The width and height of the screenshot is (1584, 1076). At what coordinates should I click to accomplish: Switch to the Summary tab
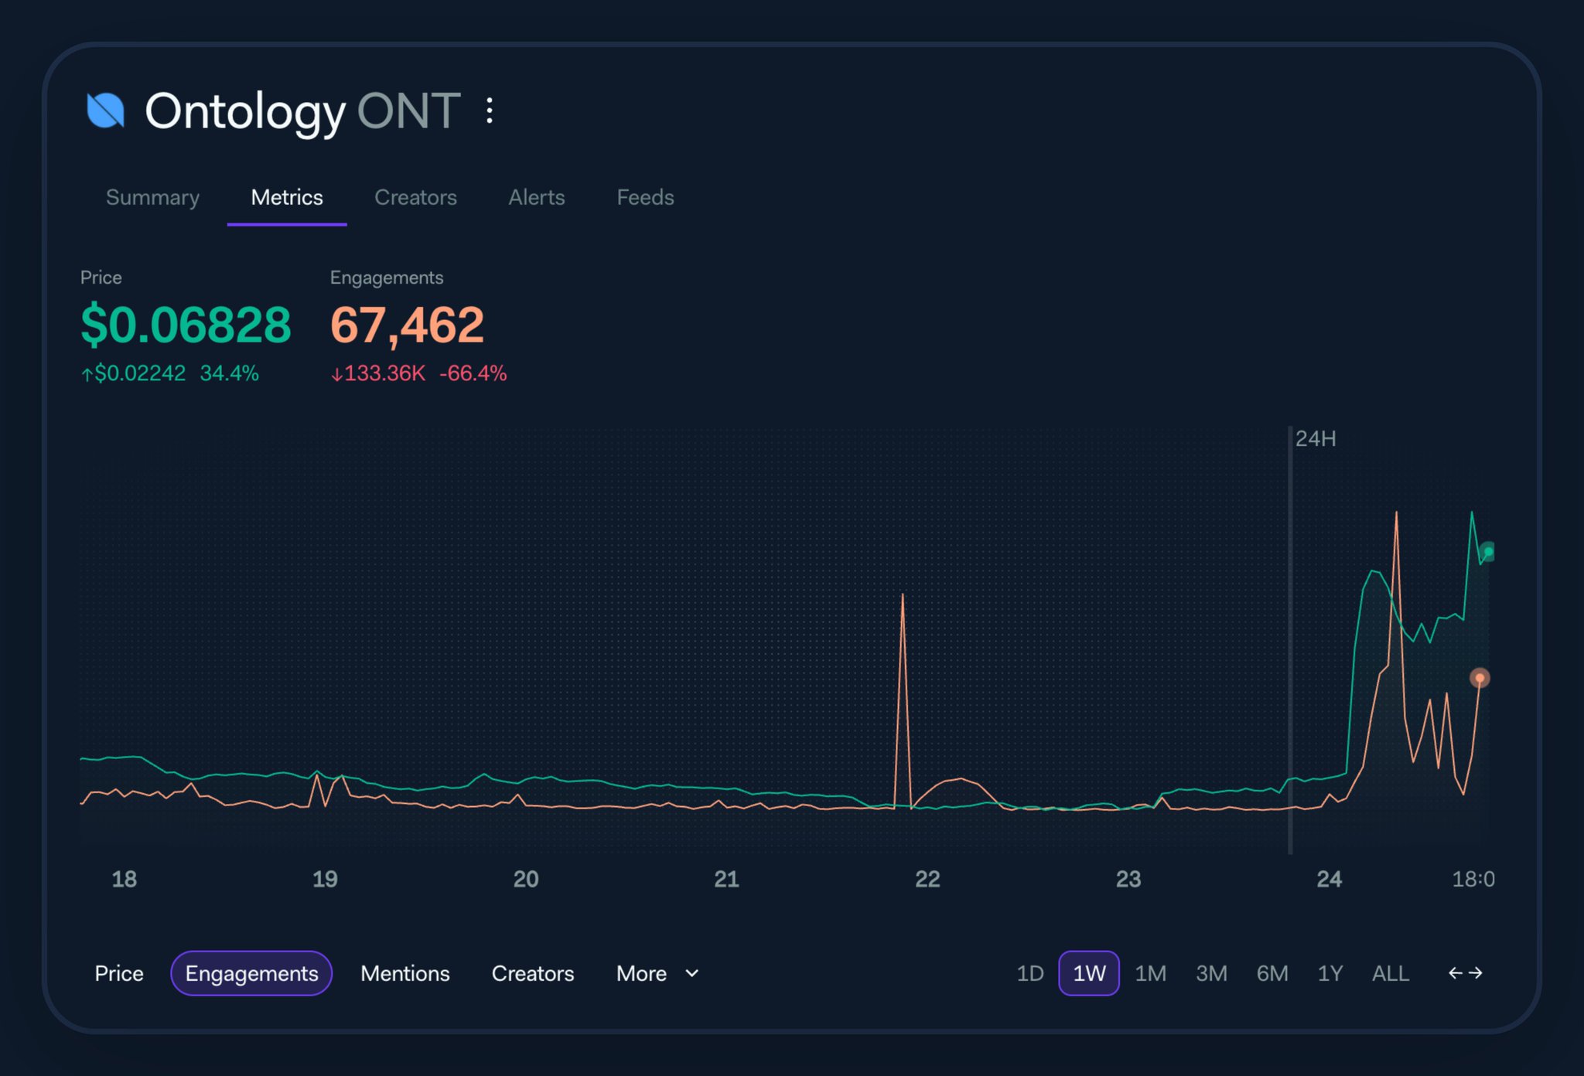(152, 197)
